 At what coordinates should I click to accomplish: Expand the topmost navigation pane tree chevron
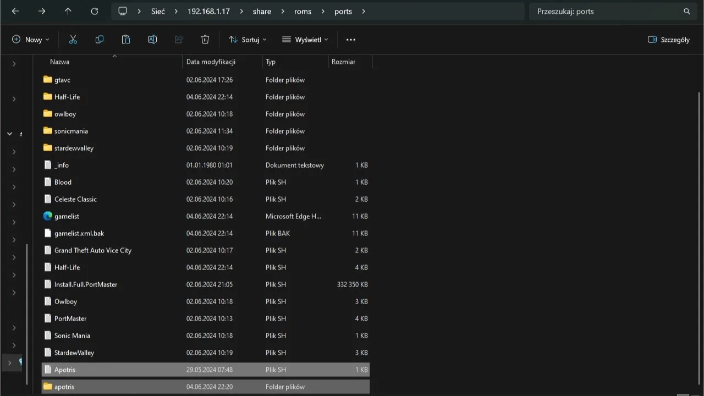(x=14, y=64)
